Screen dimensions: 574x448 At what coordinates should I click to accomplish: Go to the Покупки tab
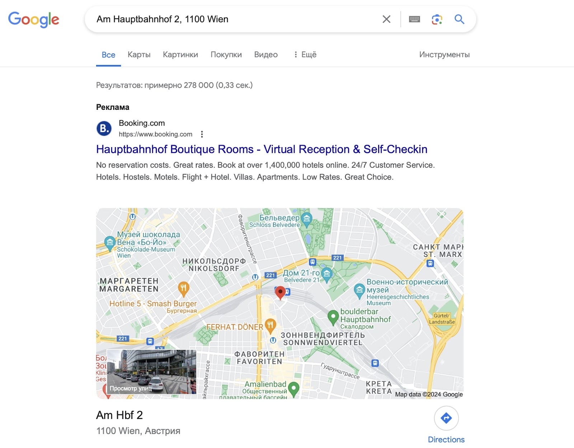click(x=226, y=55)
